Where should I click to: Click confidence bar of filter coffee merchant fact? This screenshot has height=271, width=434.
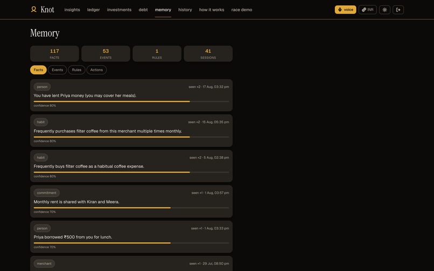[131, 137]
